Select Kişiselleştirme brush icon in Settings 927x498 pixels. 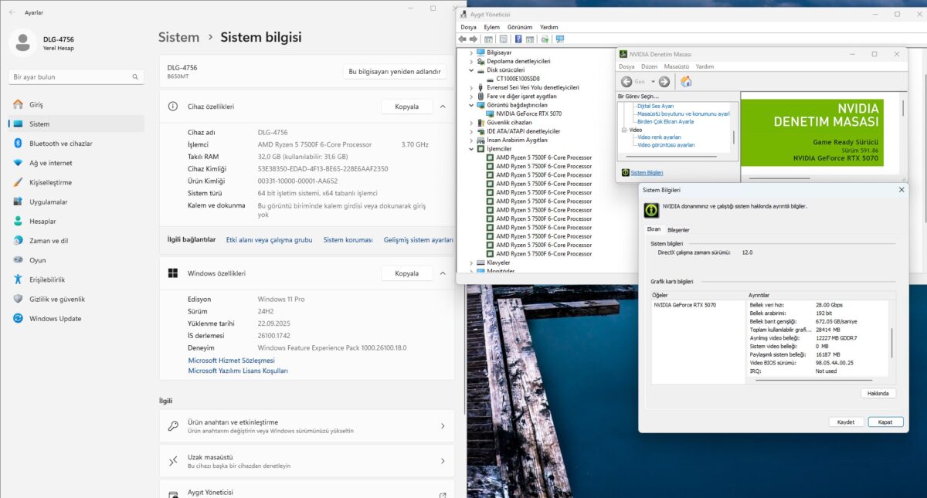pos(18,182)
